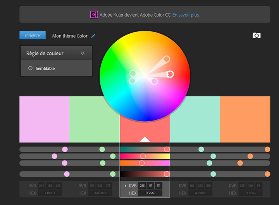Click the pencil icon to rename theme
The width and height of the screenshot is (279, 205).
93,36
